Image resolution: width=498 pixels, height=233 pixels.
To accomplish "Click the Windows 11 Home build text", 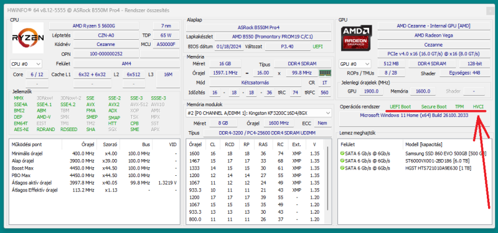I will tap(414, 116).
